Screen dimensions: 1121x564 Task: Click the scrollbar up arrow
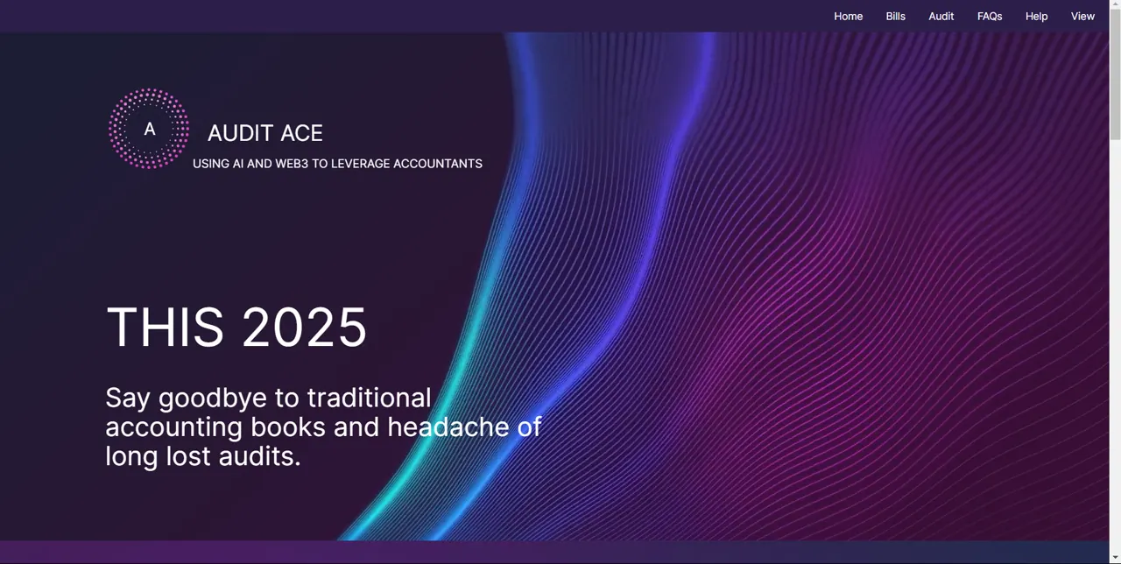1115,5
